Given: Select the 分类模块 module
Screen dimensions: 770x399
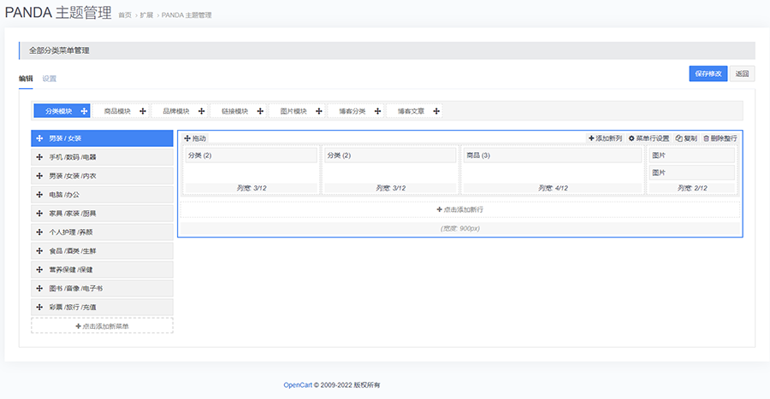Looking at the screenshot, I should (62, 111).
